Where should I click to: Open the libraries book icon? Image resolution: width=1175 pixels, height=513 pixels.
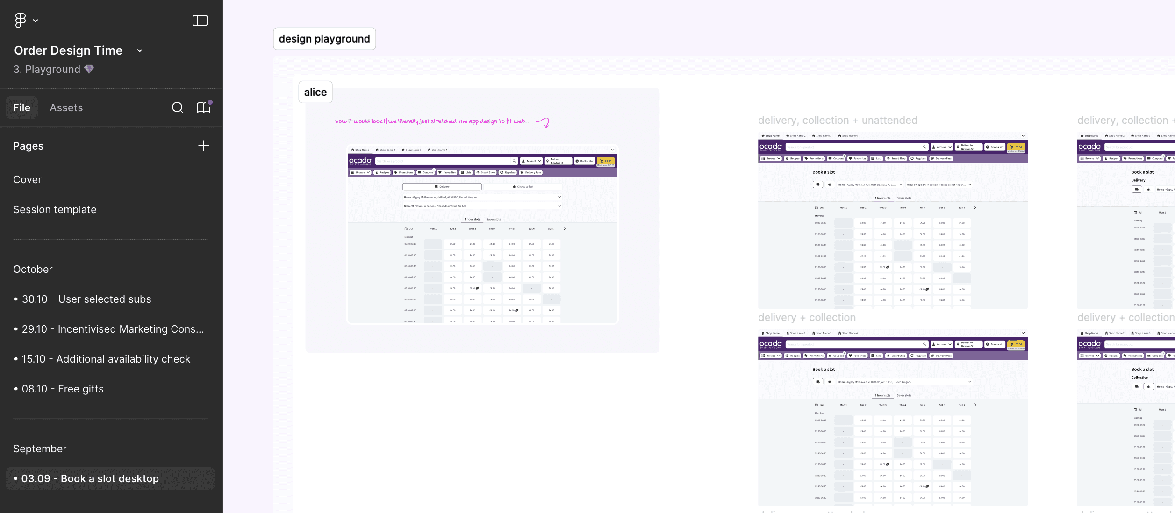(204, 107)
